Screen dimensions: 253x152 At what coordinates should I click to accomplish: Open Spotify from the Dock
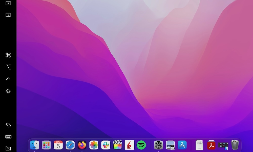[x=141, y=145]
